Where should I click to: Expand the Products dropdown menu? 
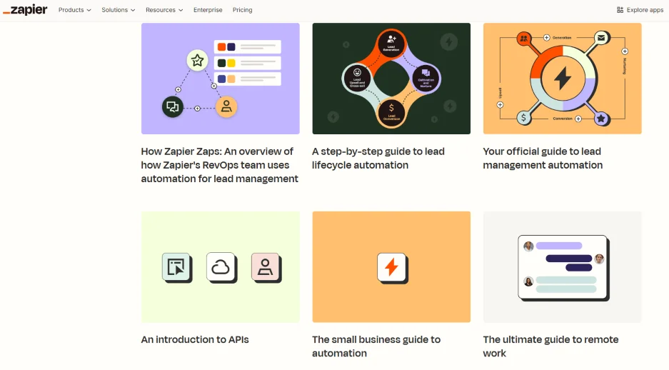[74, 10]
